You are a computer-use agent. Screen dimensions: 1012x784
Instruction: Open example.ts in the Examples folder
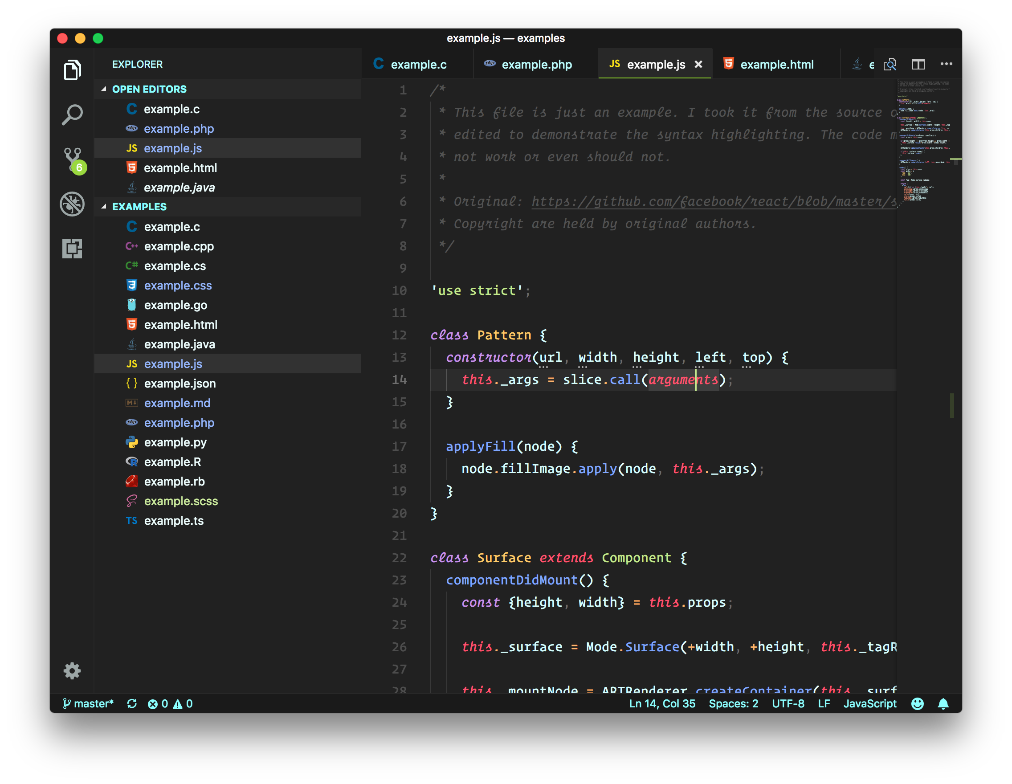click(x=227, y=521)
